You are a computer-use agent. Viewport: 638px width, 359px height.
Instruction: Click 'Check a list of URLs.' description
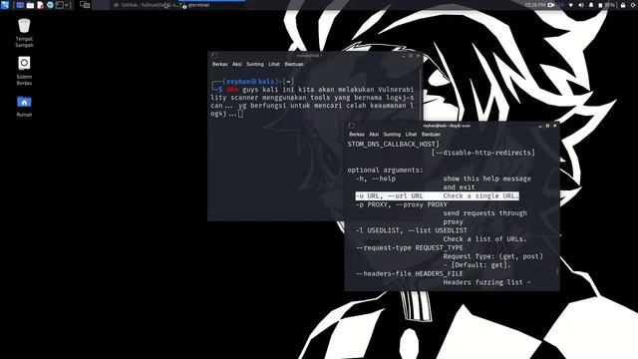pyautogui.click(x=484, y=239)
